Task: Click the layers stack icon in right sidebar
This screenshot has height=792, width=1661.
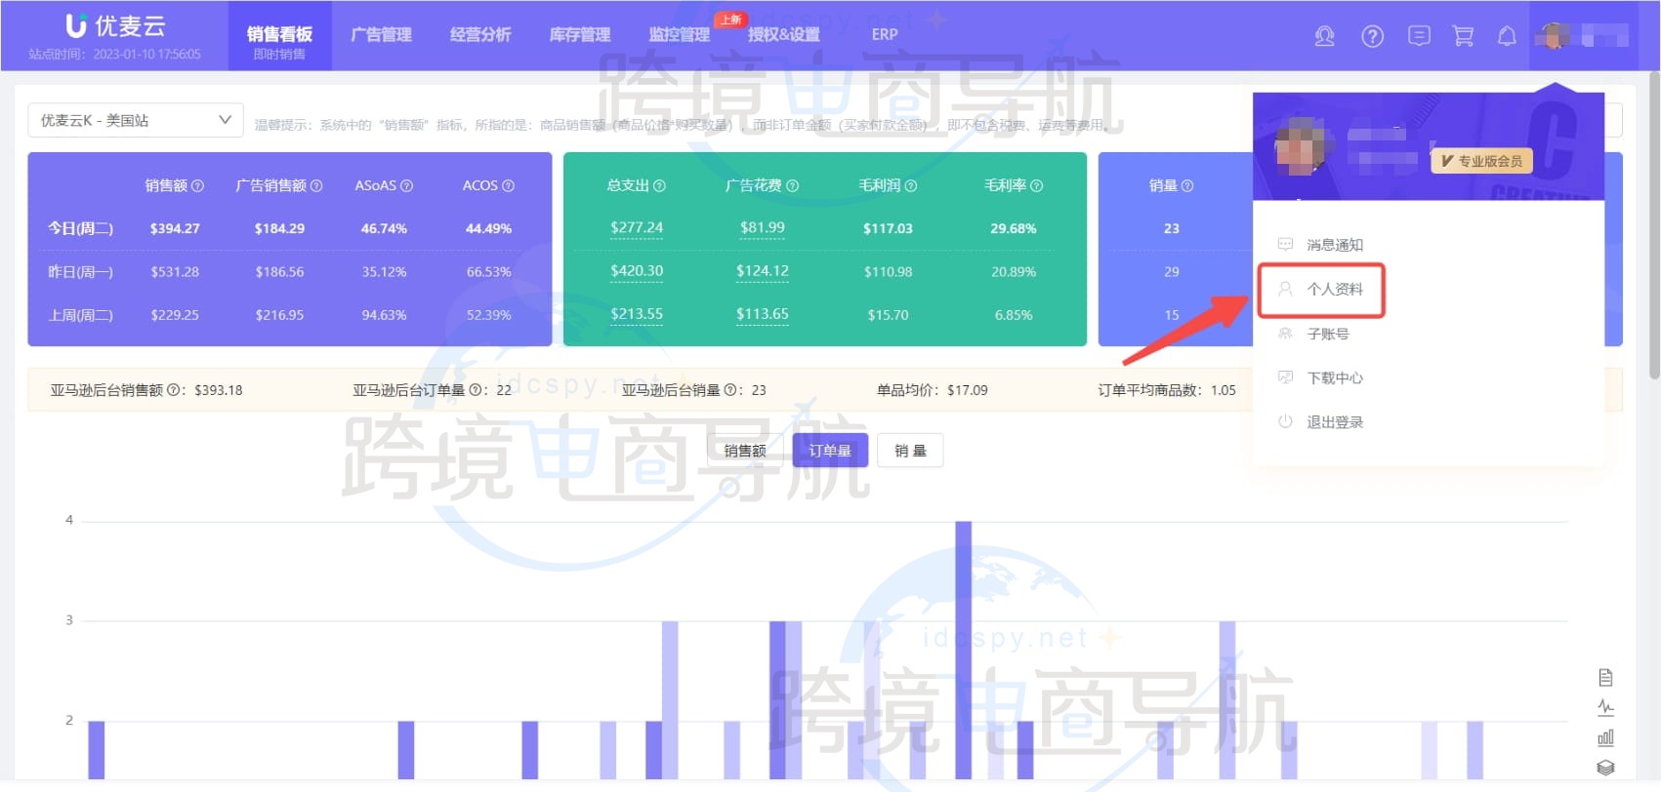Action: [1605, 768]
